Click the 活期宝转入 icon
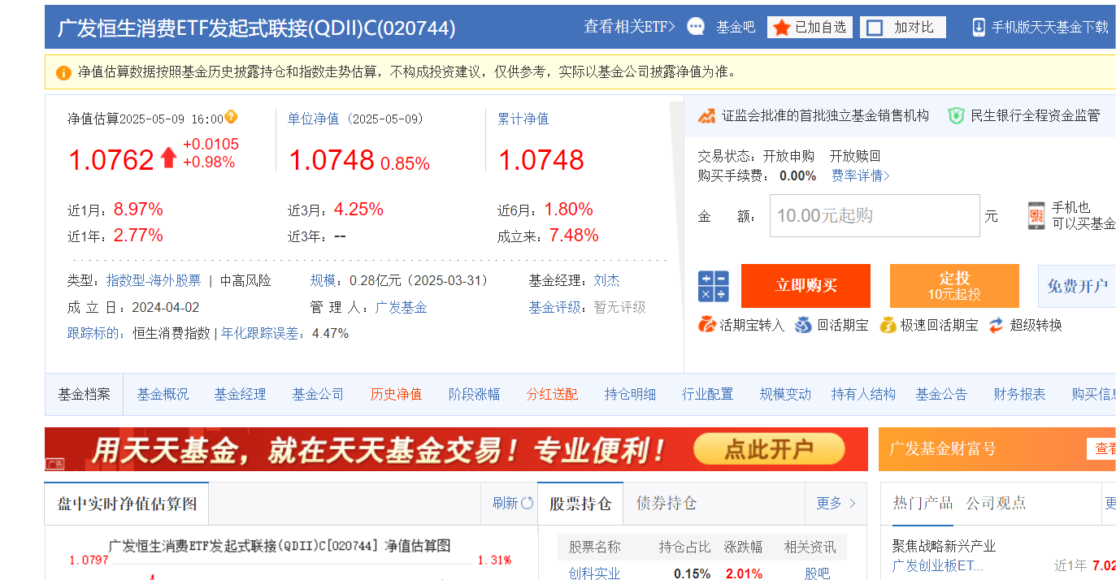1116x580 pixels. [706, 325]
